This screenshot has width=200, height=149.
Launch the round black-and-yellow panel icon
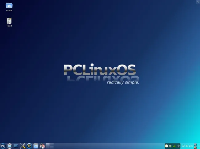tap(29, 146)
